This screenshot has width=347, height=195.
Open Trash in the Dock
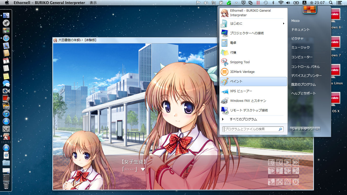(6, 185)
